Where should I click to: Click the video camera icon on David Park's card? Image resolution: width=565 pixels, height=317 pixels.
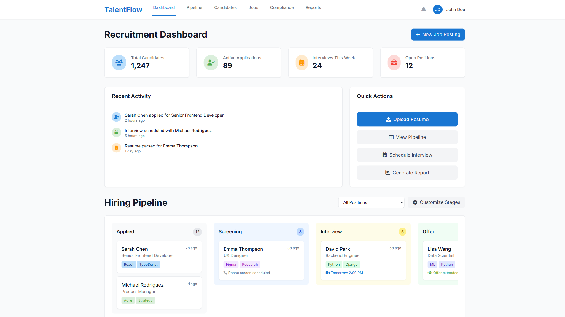(327, 273)
